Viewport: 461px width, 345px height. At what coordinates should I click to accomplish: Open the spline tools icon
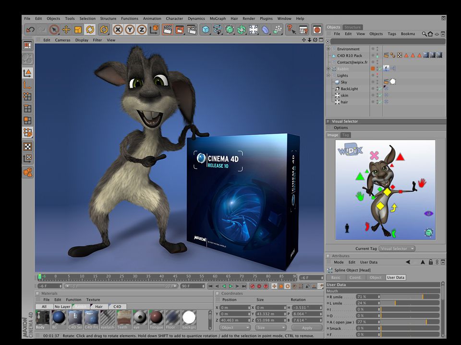(218, 30)
